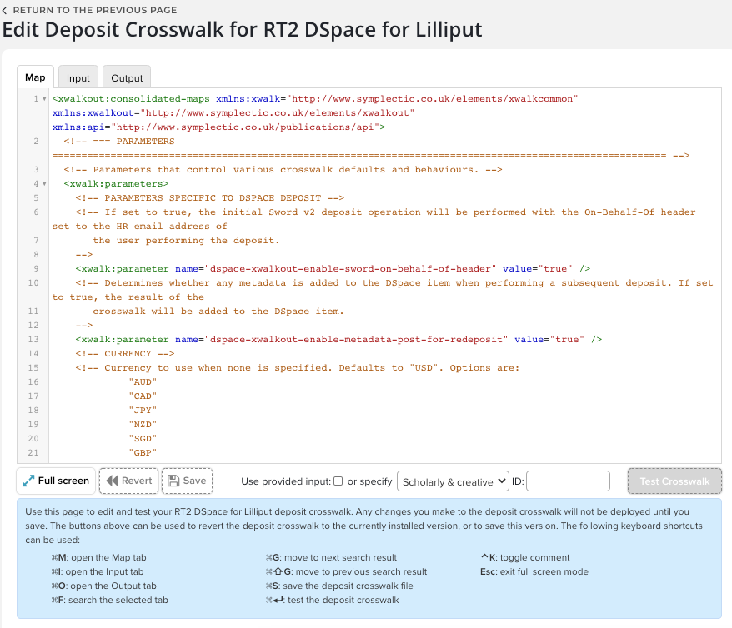
Task: Click the "SGD" currency line
Action: tap(143, 438)
